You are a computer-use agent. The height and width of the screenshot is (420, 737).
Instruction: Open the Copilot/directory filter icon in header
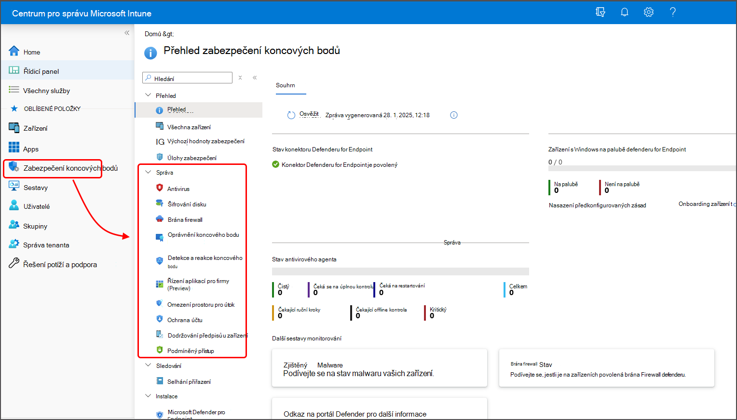tap(601, 12)
